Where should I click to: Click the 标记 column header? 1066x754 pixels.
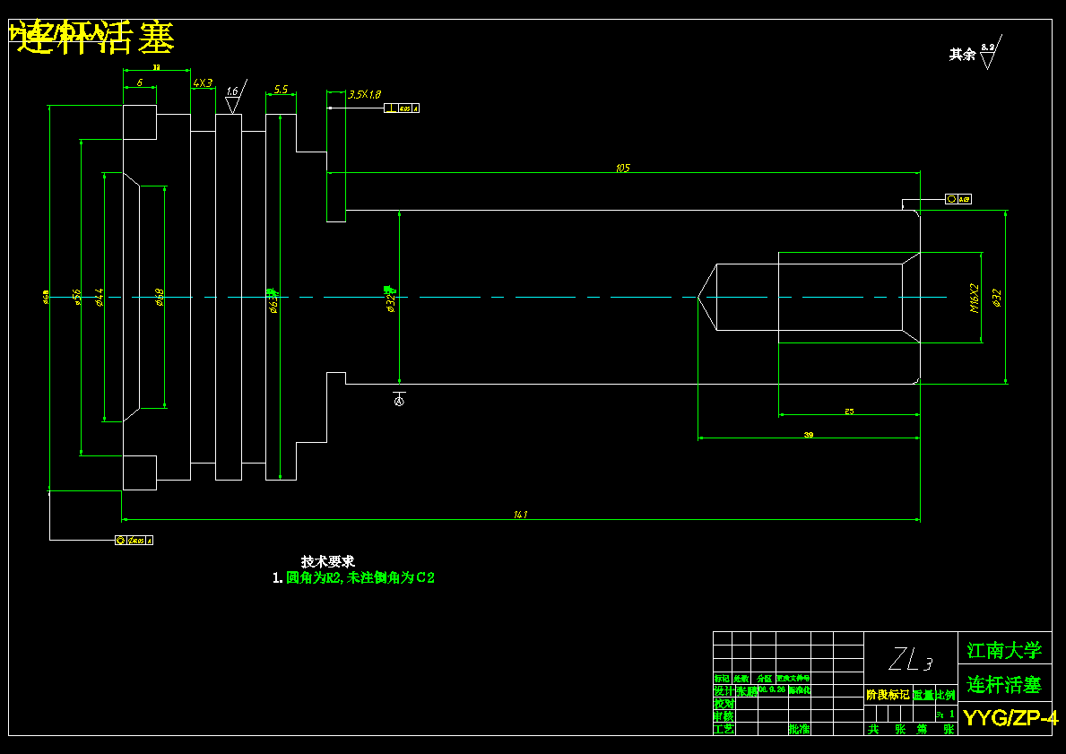pyautogui.click(x=722, y=679)
